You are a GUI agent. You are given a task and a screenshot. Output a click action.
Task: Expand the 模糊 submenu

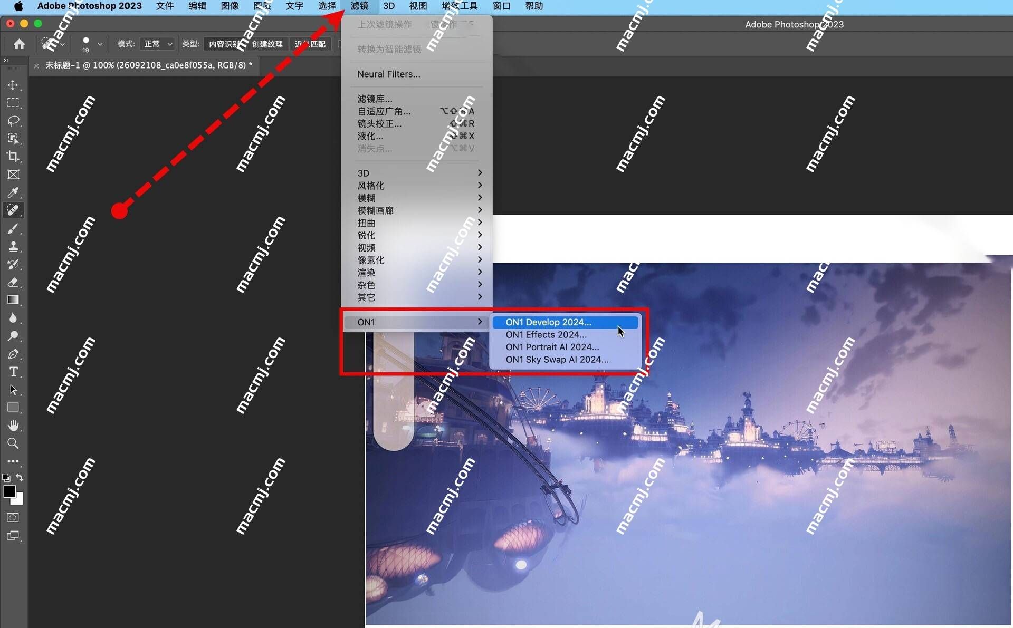coord(417,198)
